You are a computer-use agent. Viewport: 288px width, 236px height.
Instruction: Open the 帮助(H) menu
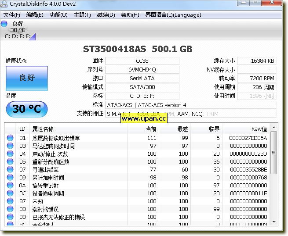click(130, 15)
